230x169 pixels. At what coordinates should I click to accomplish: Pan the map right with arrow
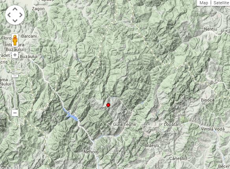pos(21,15)
